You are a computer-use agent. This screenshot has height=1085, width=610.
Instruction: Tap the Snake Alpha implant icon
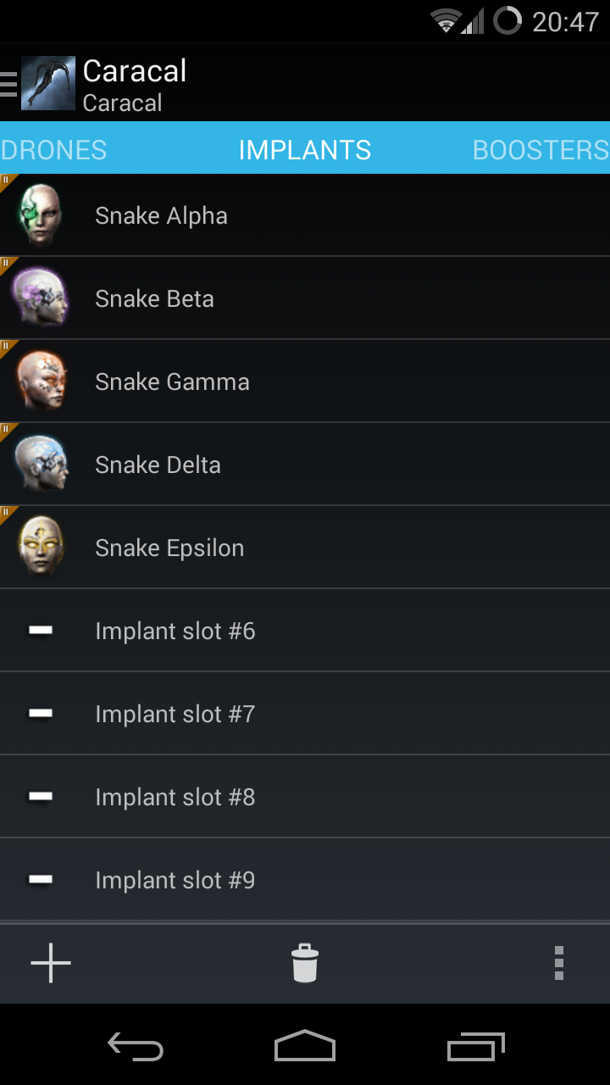pos(40,214)
